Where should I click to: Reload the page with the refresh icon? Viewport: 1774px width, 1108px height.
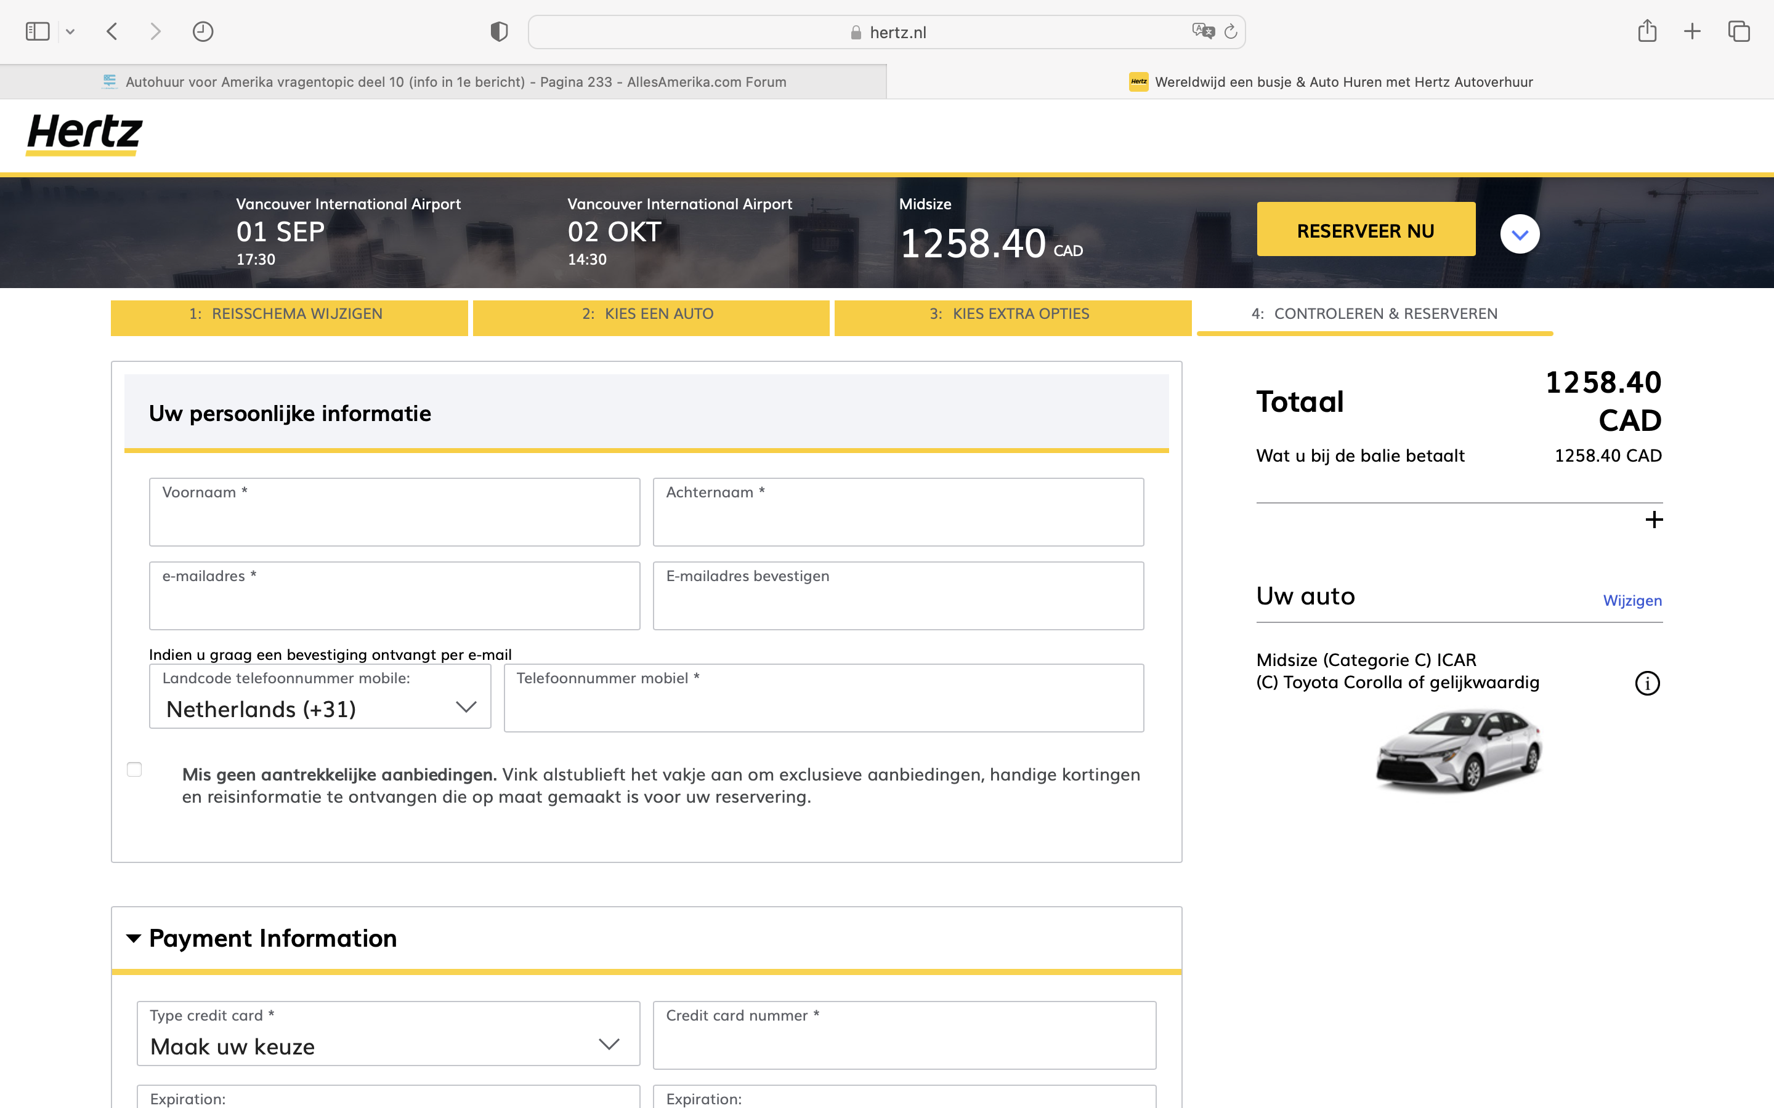point(1231,31)
